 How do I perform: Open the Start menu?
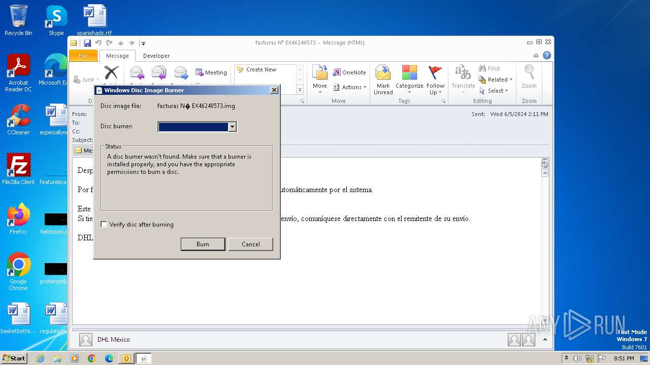point(14,358)
